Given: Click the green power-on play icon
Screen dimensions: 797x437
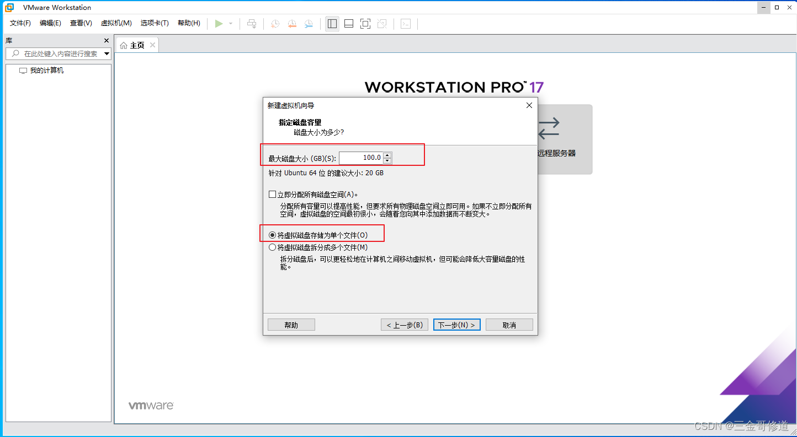Looking at the screenshot, I should tap(219, 23).
